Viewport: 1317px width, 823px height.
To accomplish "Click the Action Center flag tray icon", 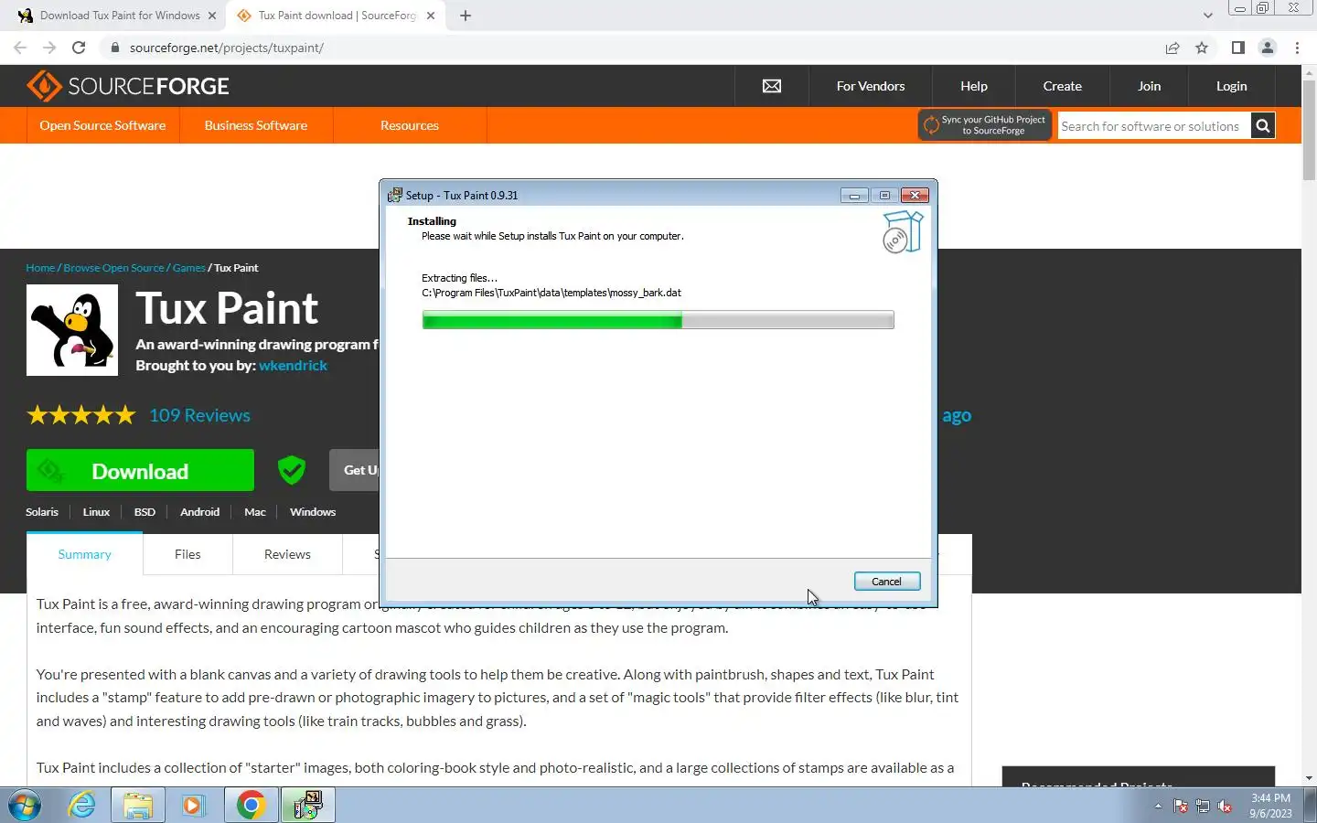I will coord(1181,807).
